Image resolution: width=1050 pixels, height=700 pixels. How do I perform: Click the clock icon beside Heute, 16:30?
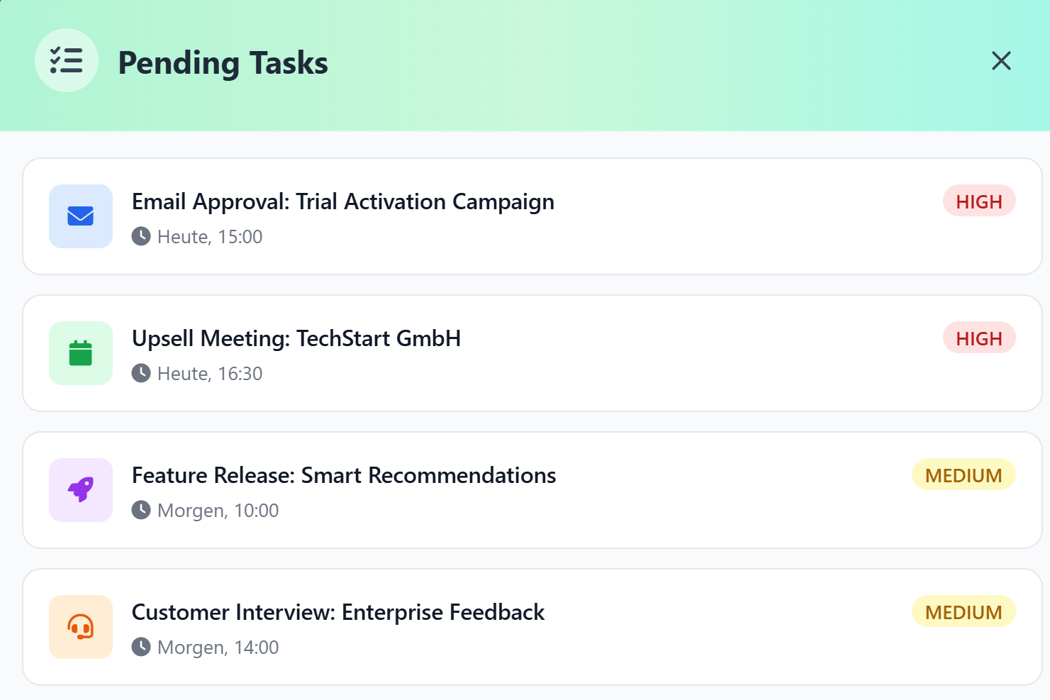tap(141, 373)
